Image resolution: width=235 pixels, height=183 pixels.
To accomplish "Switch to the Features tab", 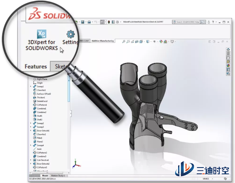I will pyautogui.click(x=36, y=66).
